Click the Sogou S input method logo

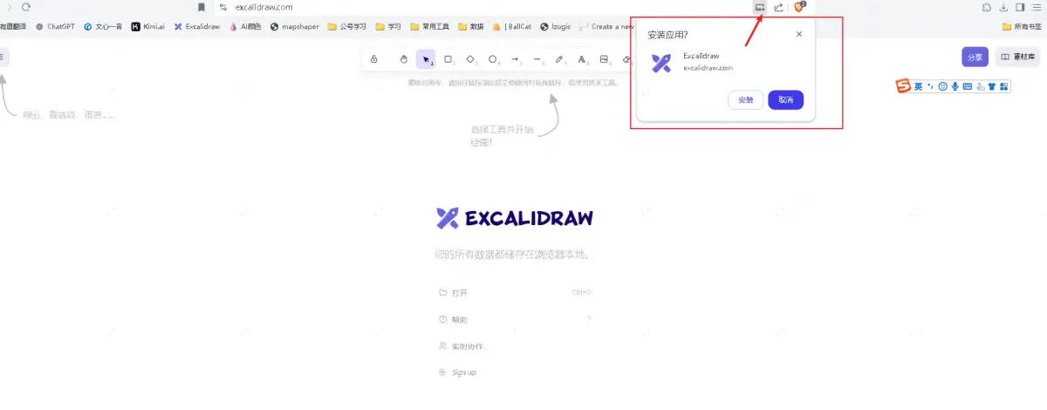click(903, 85)
